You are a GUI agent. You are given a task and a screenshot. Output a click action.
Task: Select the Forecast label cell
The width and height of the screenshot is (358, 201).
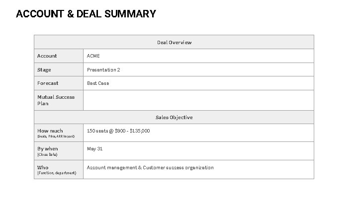(x=59, y=83)
